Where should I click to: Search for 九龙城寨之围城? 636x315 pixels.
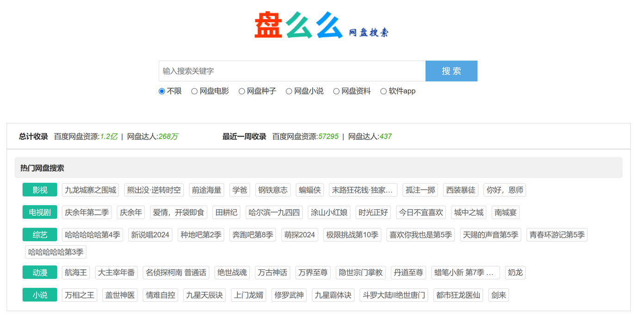click(x=90, y=190)
